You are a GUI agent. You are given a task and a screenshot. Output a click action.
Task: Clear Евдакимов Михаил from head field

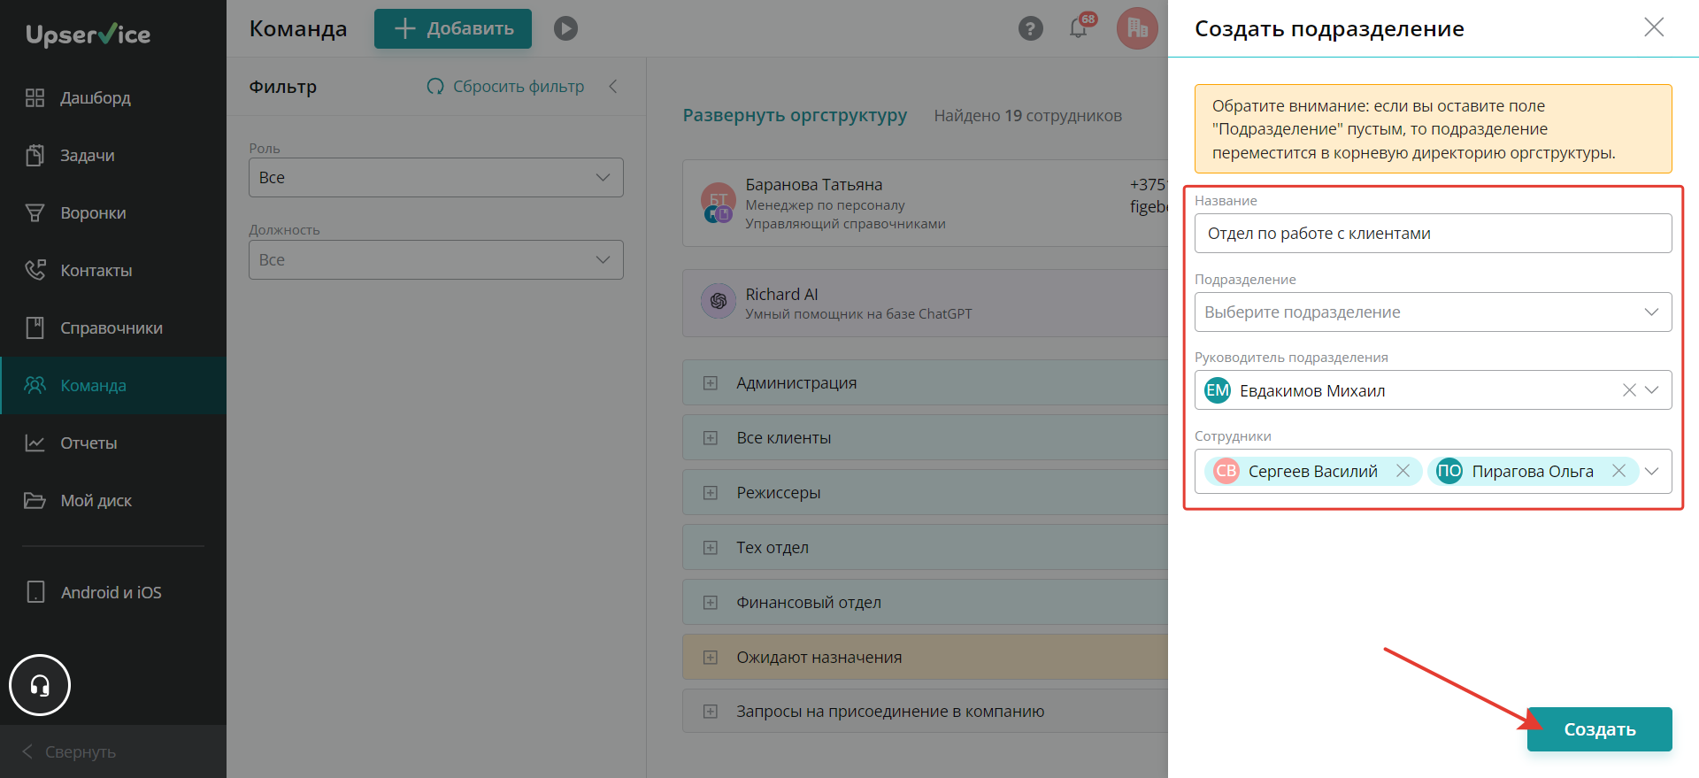[1629, 390]
